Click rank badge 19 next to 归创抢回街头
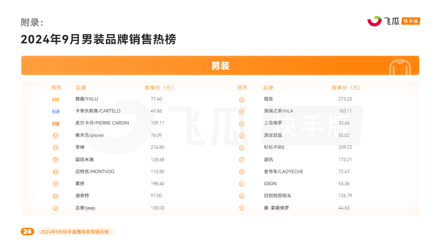 coord(242,196)
